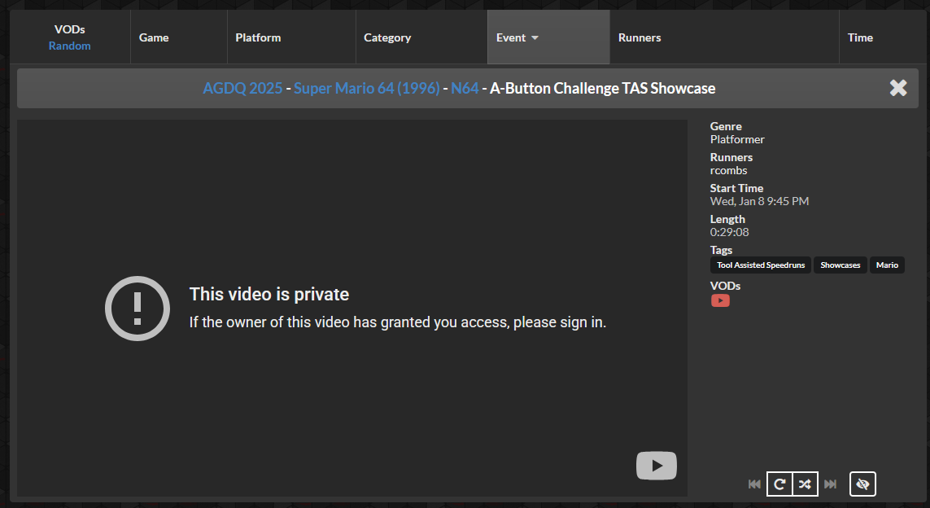Select the Showcases tag
This screenshot has width=930, height=508.
[x=840, y=265]
